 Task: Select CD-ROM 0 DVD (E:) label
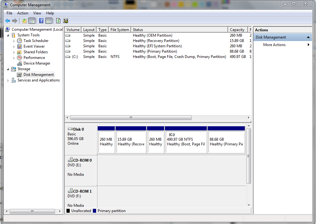tap(81, 170)
